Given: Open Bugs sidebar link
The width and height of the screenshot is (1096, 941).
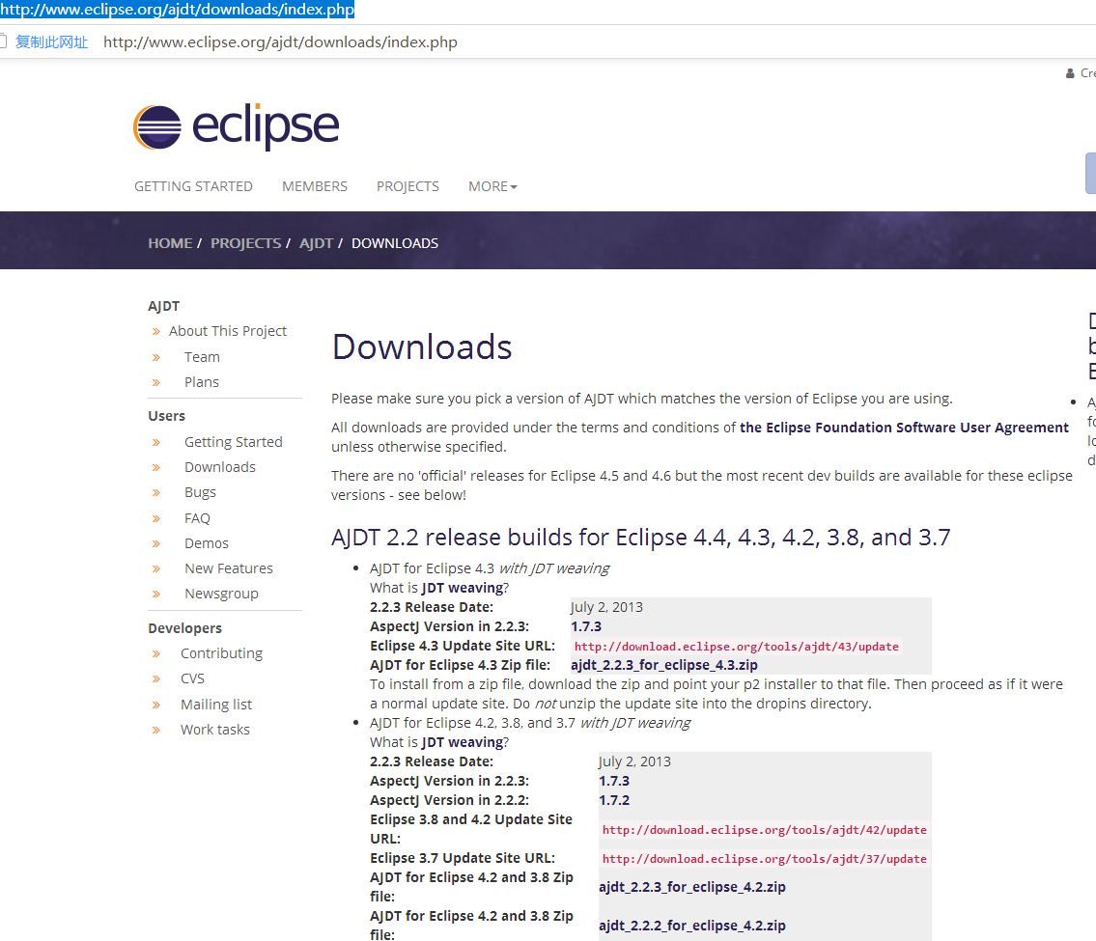Looking at the screenshot, I should [200, 492].
